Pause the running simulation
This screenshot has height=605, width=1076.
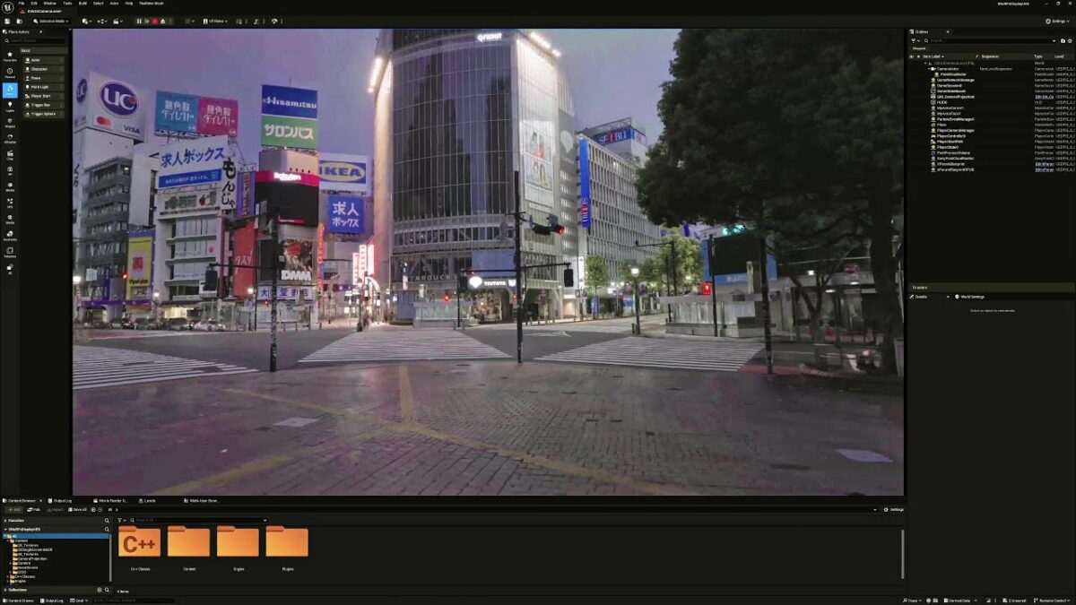[x=138, y=21]
